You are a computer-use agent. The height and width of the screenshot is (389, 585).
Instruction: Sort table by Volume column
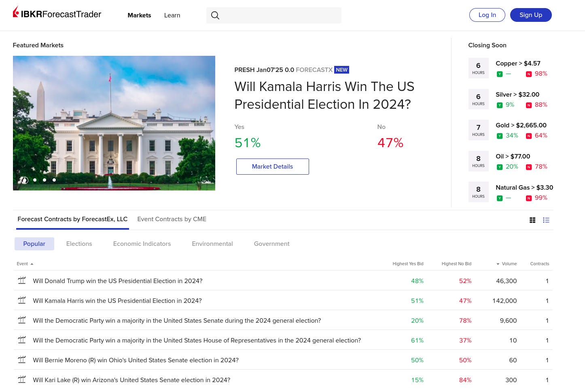coord(507,264)
